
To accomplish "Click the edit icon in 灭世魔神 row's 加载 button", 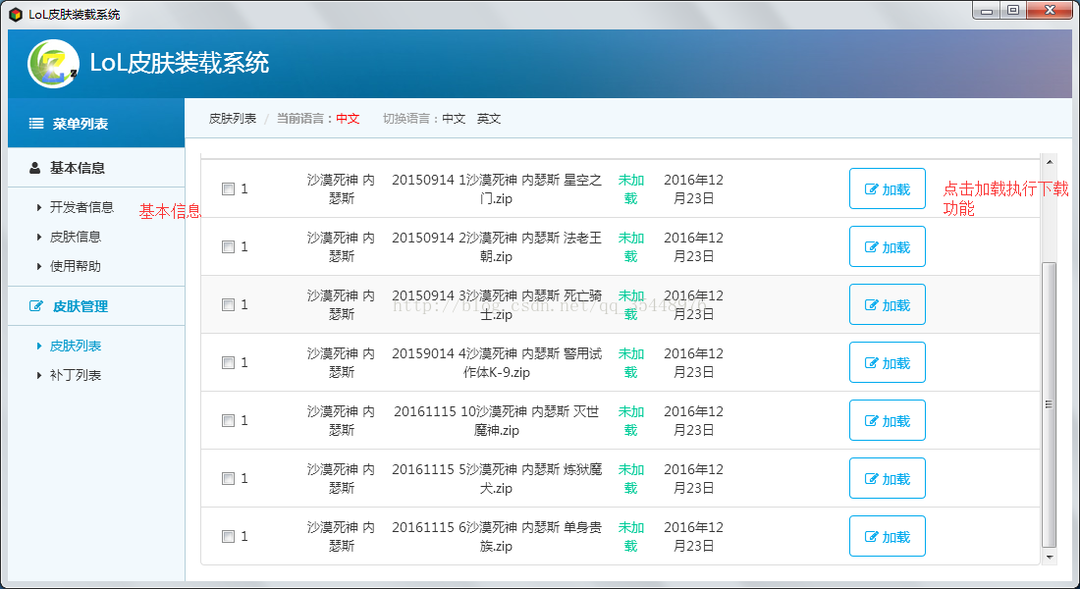I will pos(871,421).
